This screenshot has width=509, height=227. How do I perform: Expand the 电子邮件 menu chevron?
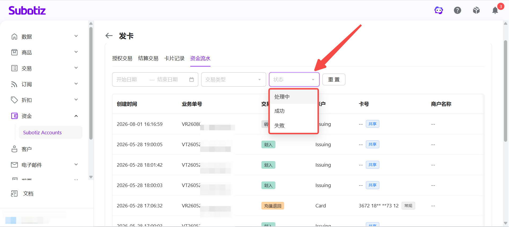[76, 164]
